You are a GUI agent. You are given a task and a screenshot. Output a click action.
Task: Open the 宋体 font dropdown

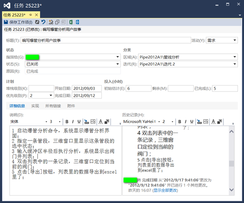point(46,122)
